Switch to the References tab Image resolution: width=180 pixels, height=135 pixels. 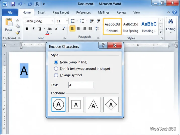83,12
